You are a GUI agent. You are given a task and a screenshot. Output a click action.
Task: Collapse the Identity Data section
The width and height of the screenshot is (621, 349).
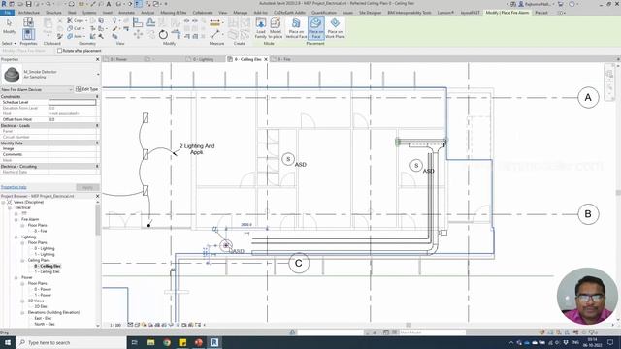point(97,143)
